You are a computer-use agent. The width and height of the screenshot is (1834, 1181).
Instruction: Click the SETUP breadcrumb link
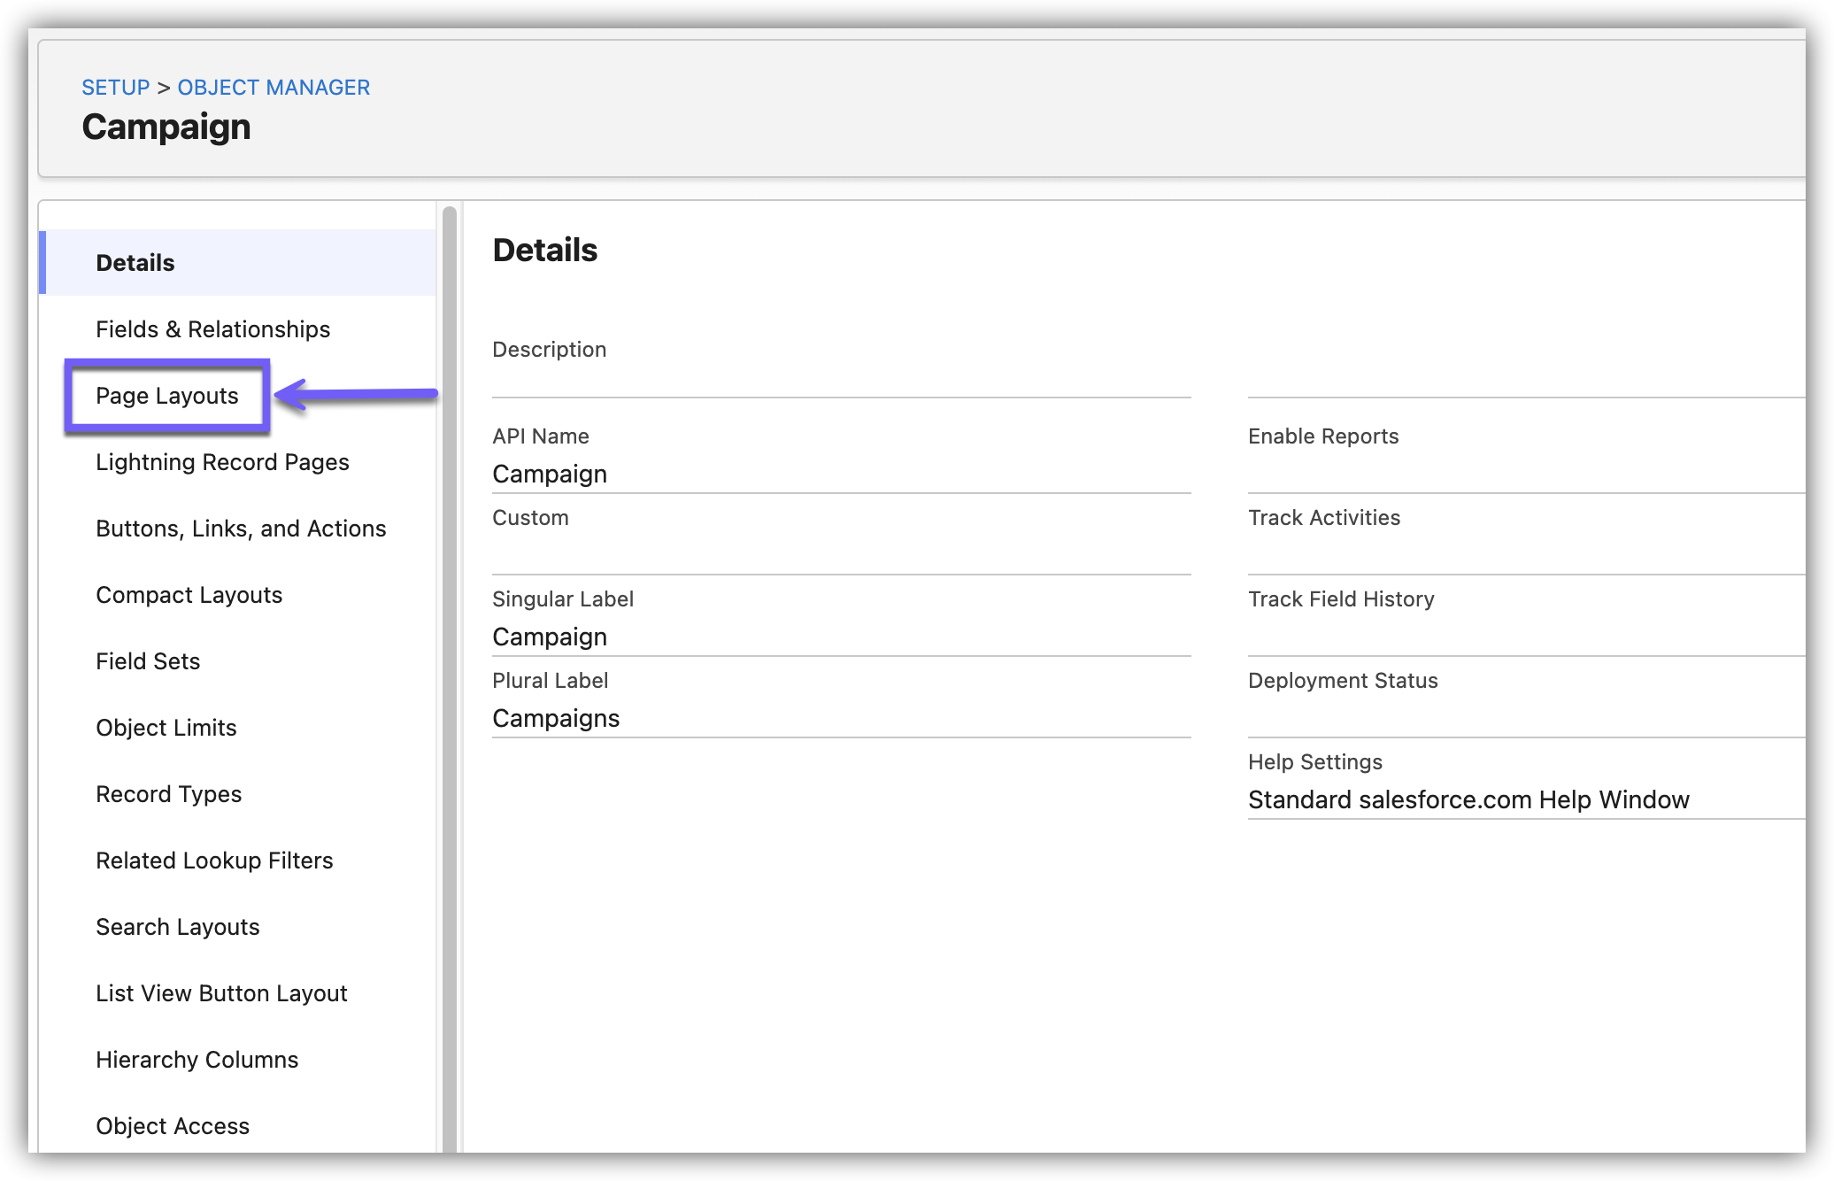[x=115, y=88]
